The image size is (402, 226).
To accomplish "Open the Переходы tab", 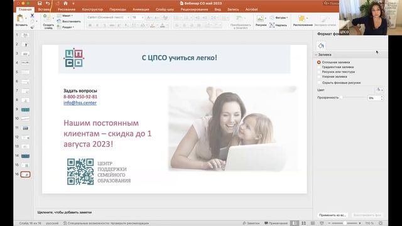I will (x=117, y=9).
